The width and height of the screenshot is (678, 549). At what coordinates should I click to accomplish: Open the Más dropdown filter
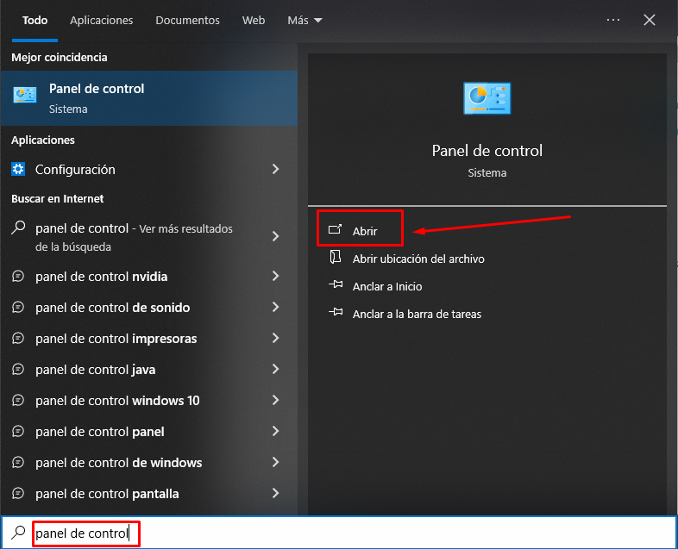[304, 21]
